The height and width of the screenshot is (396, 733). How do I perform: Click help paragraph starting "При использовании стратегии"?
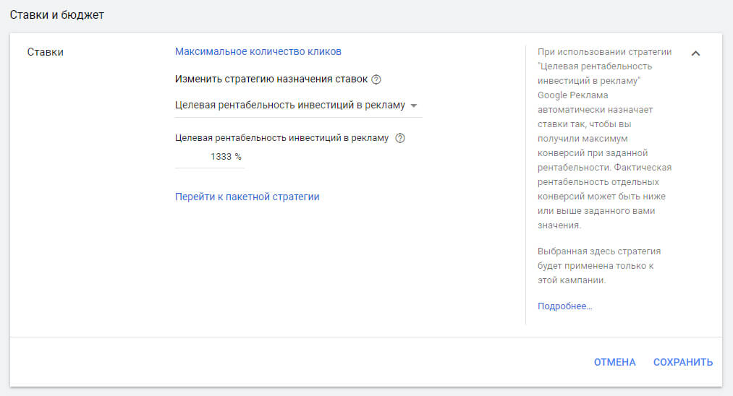tap(604, 138)
